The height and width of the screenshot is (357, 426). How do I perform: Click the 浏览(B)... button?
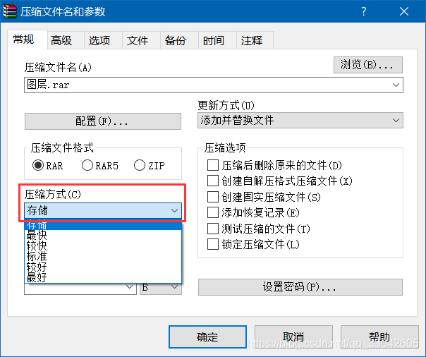pyautogui.click(x=368, y=65)
